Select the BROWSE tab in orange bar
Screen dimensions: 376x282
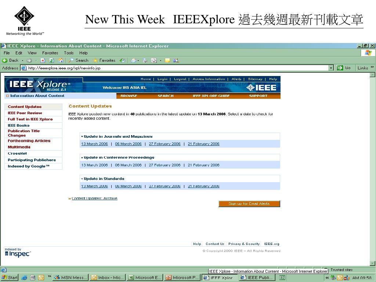coord(129,96)
